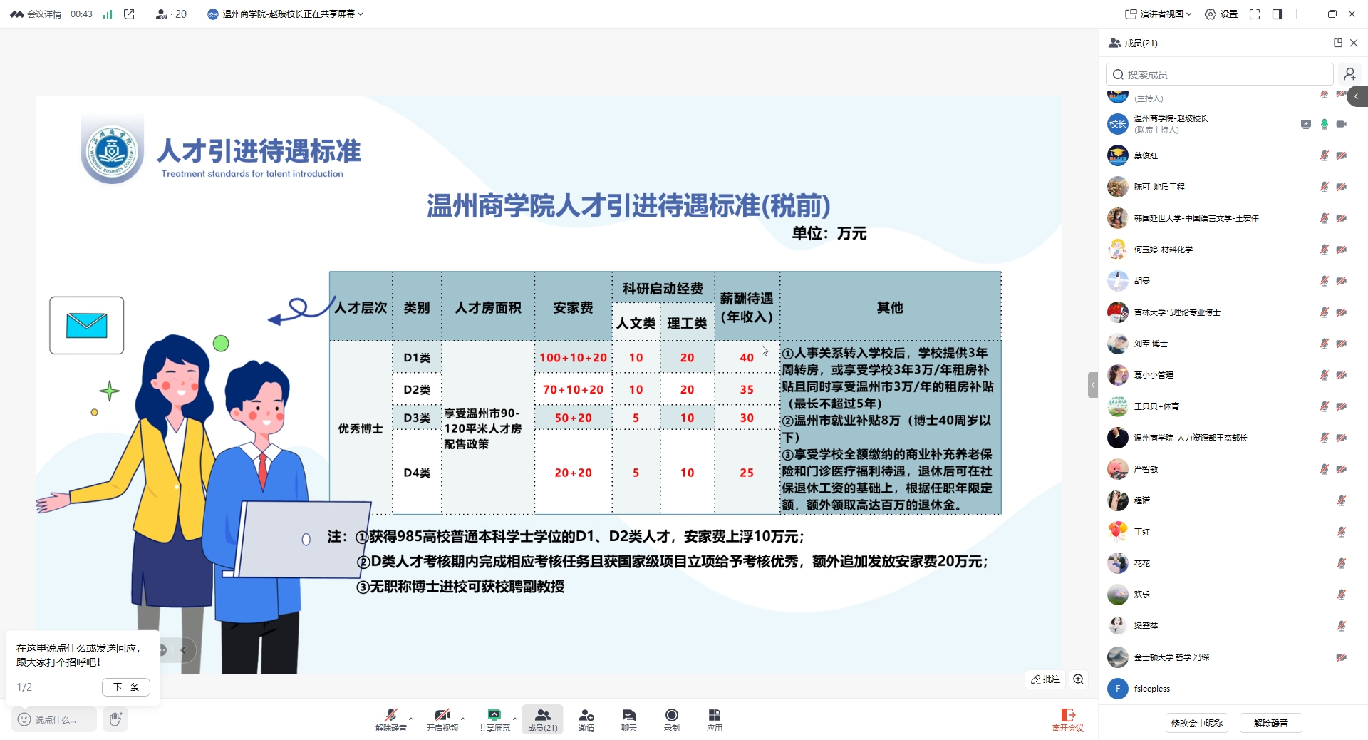The width and height of the screenshot is (1368, 740).
Task: Pop out the members panel
Action: pos(1338,43)
